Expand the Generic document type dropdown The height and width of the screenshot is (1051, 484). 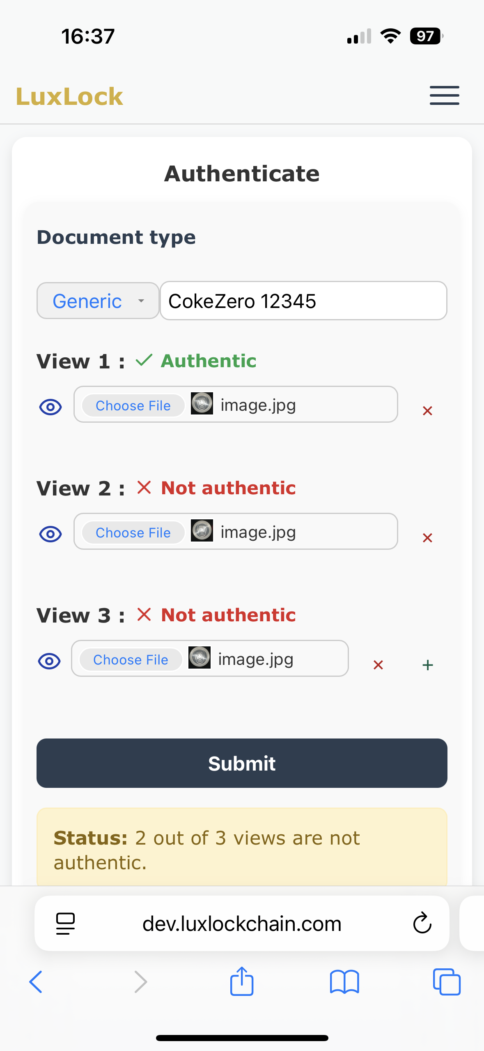[x=98, y=301]
